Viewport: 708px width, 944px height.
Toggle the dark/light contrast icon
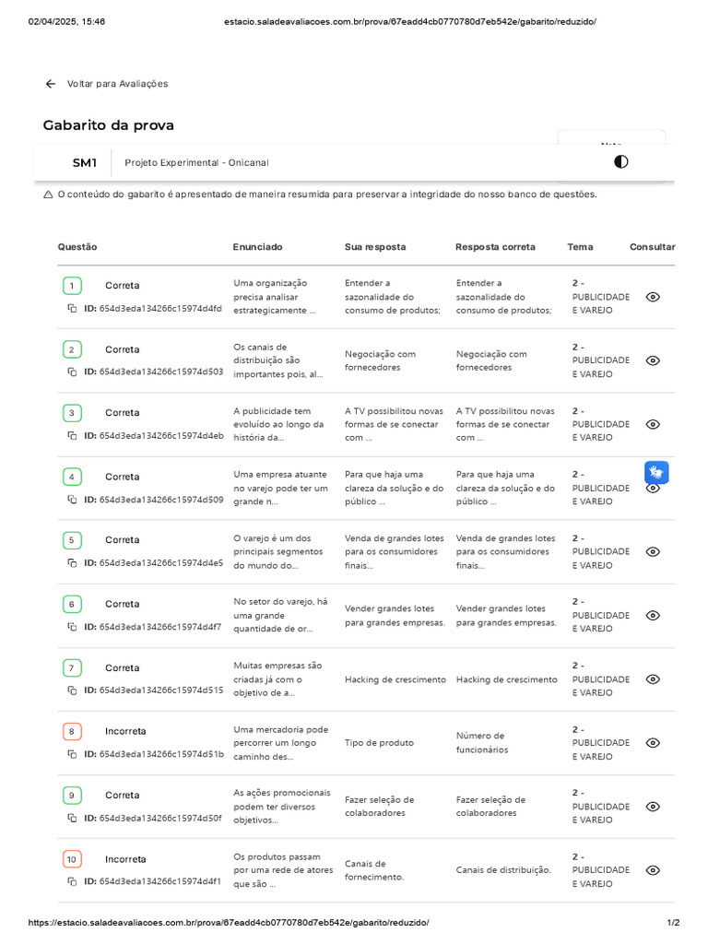(x=621, y=162)
